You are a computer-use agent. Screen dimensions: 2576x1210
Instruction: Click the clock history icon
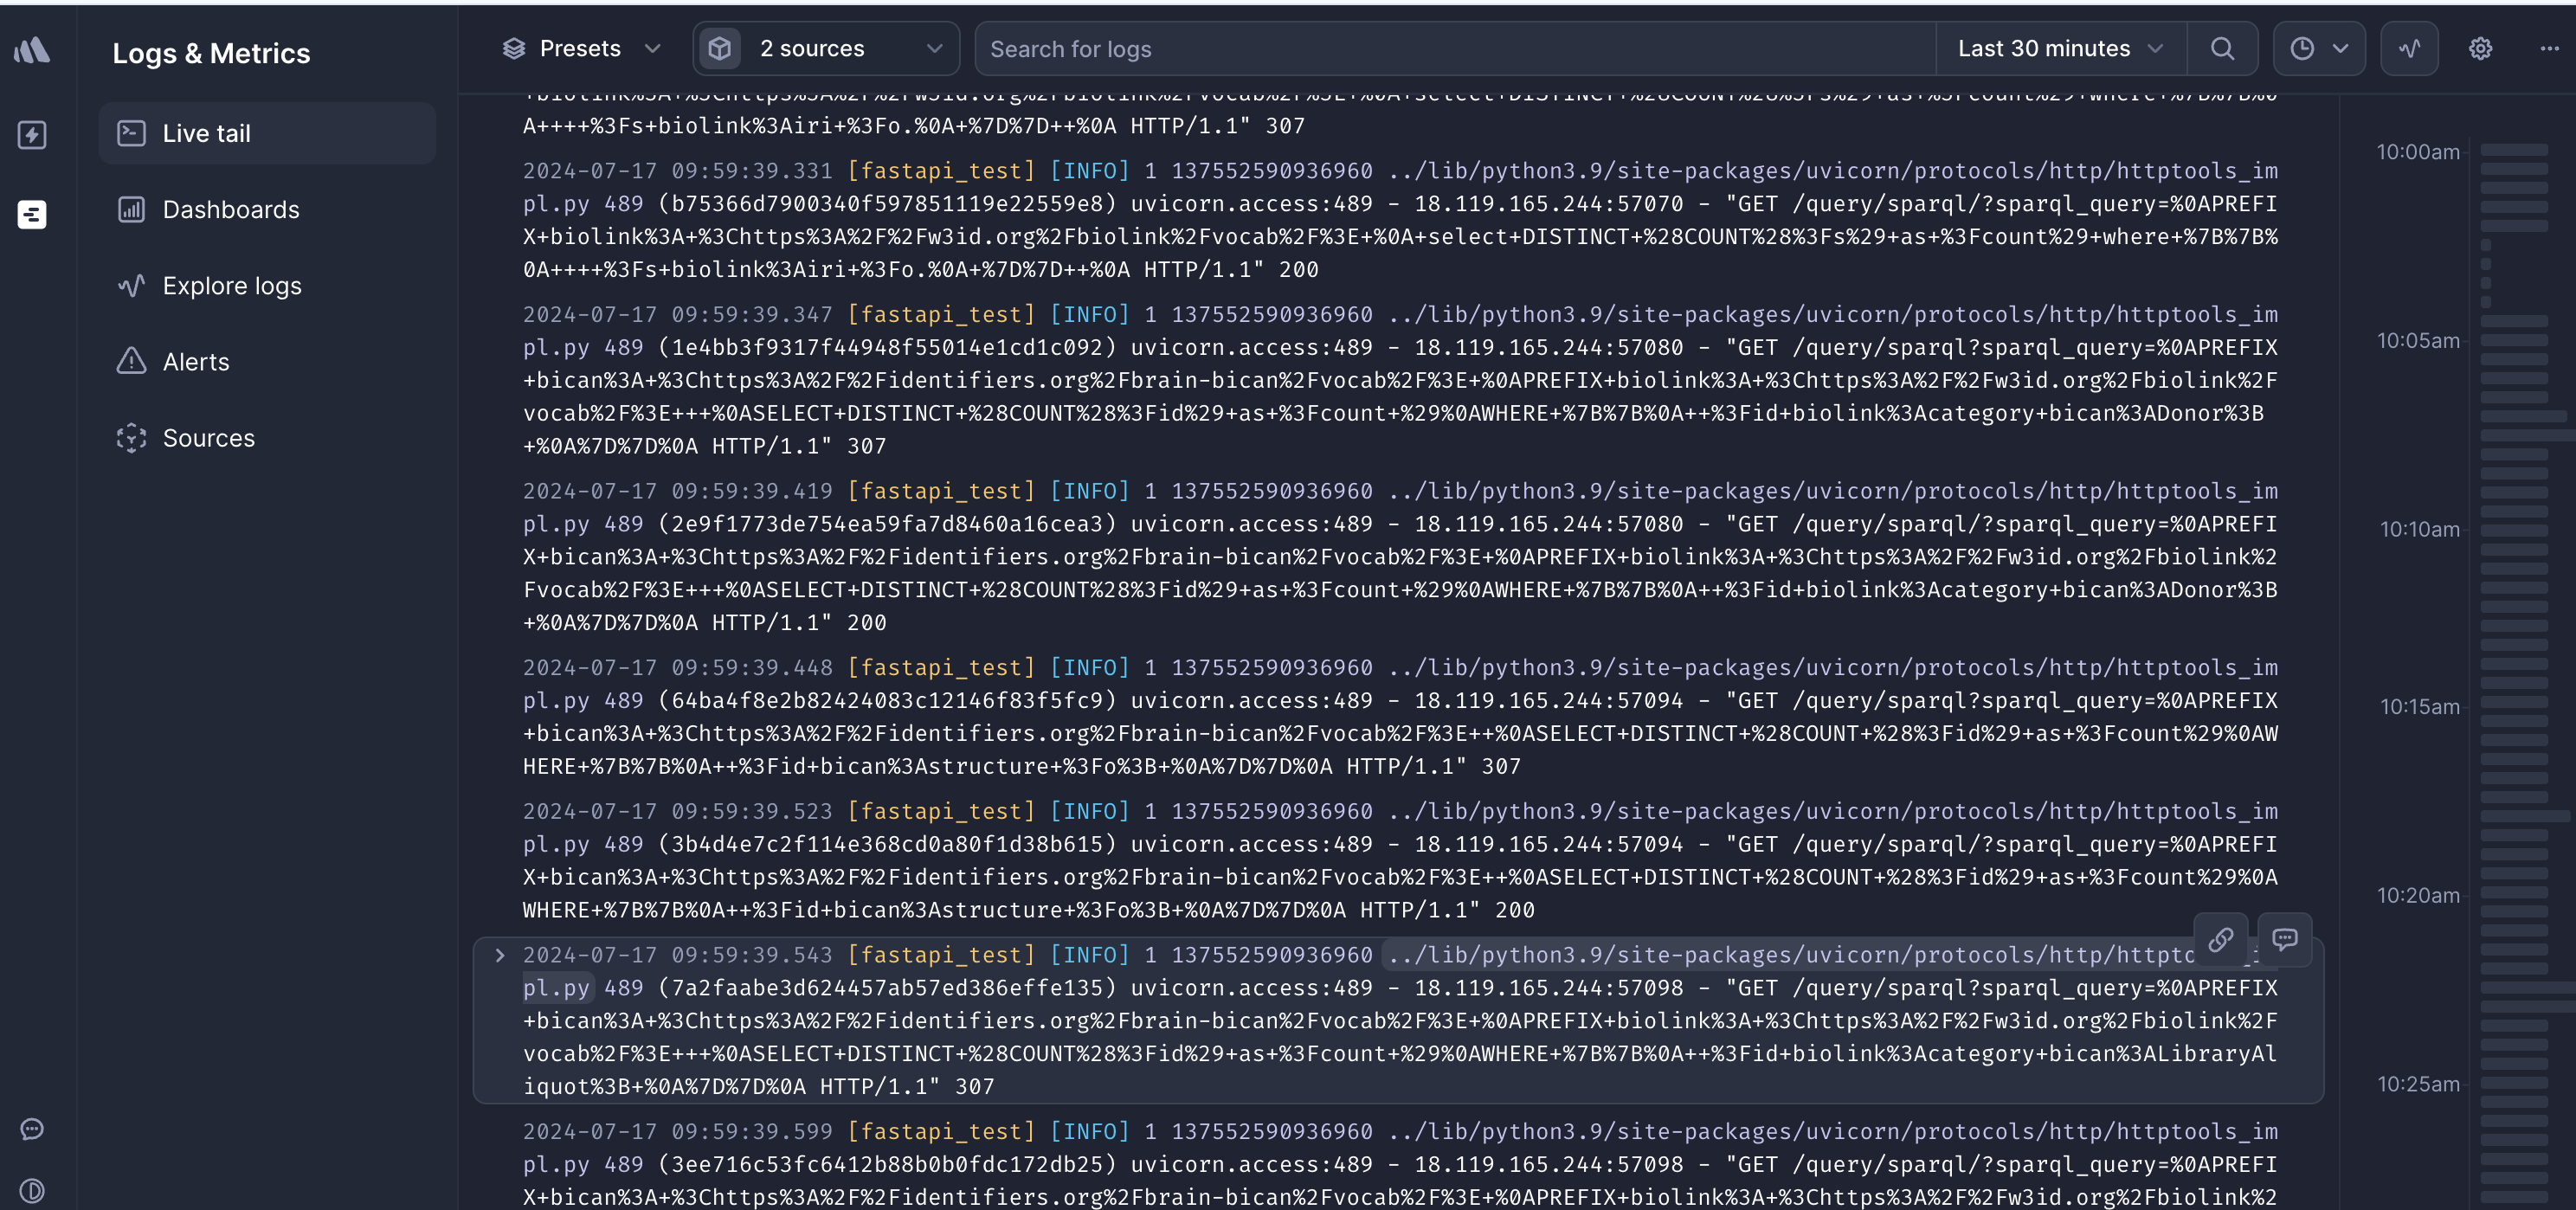tap(2302, 49)
